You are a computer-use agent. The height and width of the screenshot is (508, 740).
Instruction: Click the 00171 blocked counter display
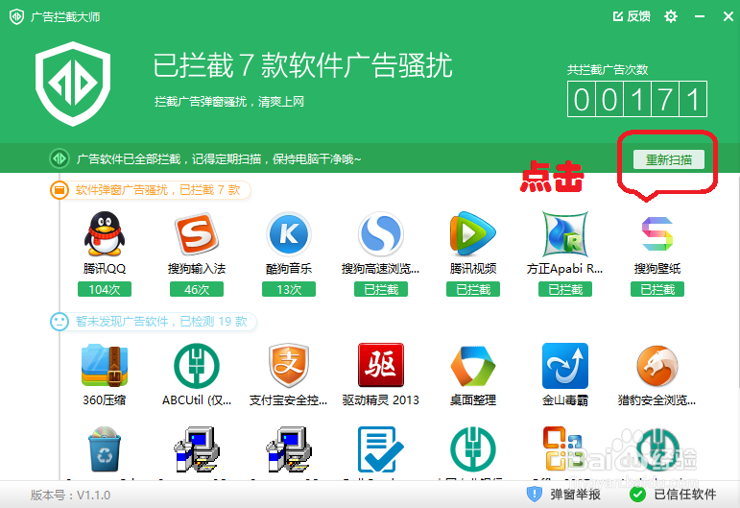(x=637, y=99)
